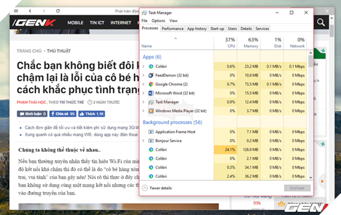Viewport: 341px width, 215px height.
Task: Switch to the Performance tab
Action: (173, 29)
